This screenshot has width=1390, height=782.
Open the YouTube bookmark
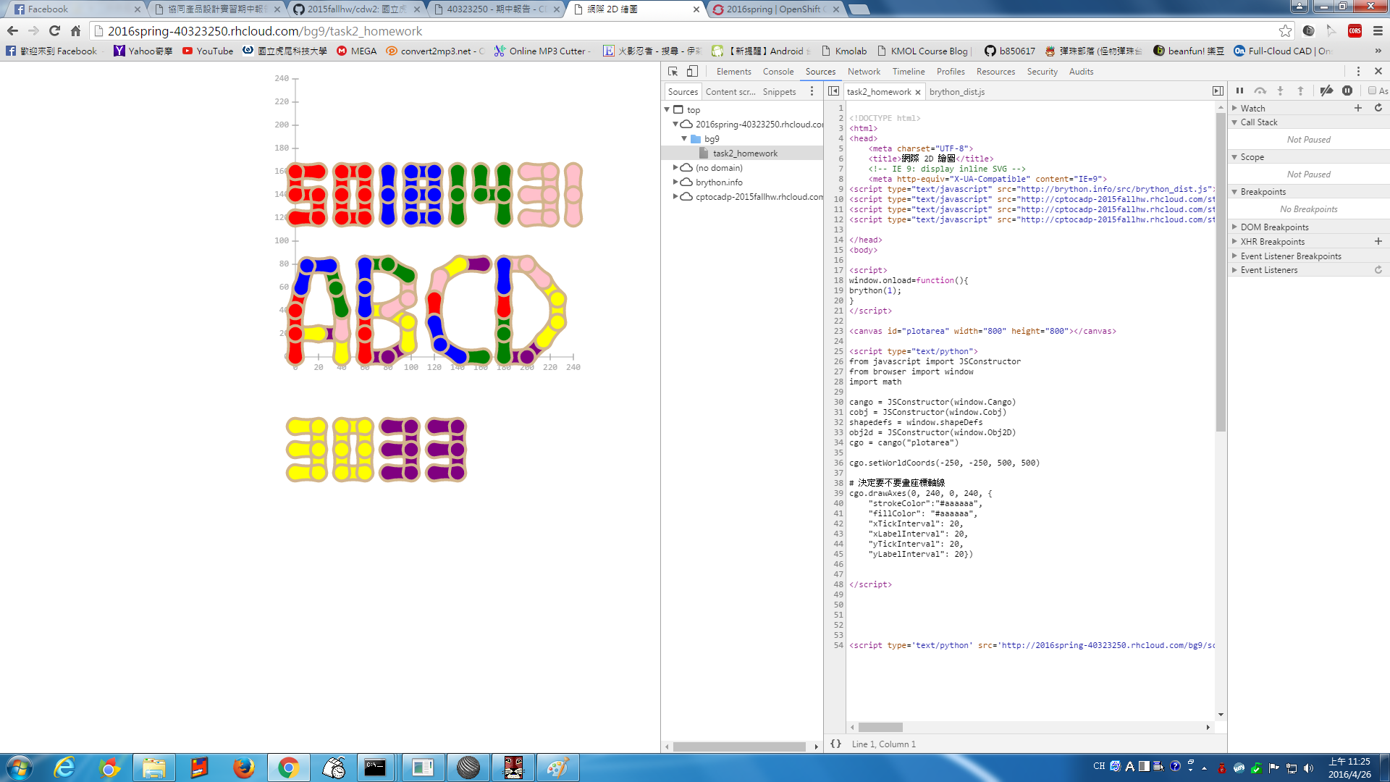(208, 51)
